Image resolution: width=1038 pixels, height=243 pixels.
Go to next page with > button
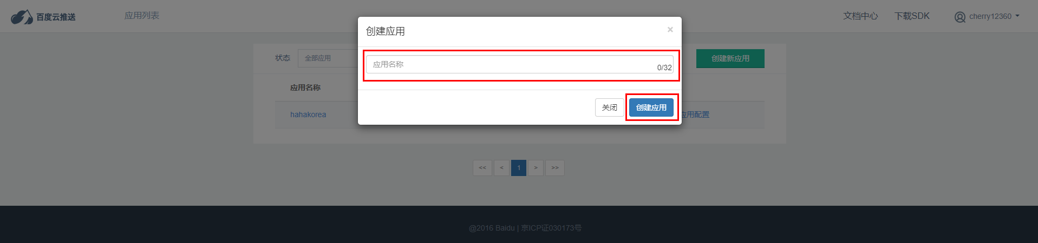[536, 168]
